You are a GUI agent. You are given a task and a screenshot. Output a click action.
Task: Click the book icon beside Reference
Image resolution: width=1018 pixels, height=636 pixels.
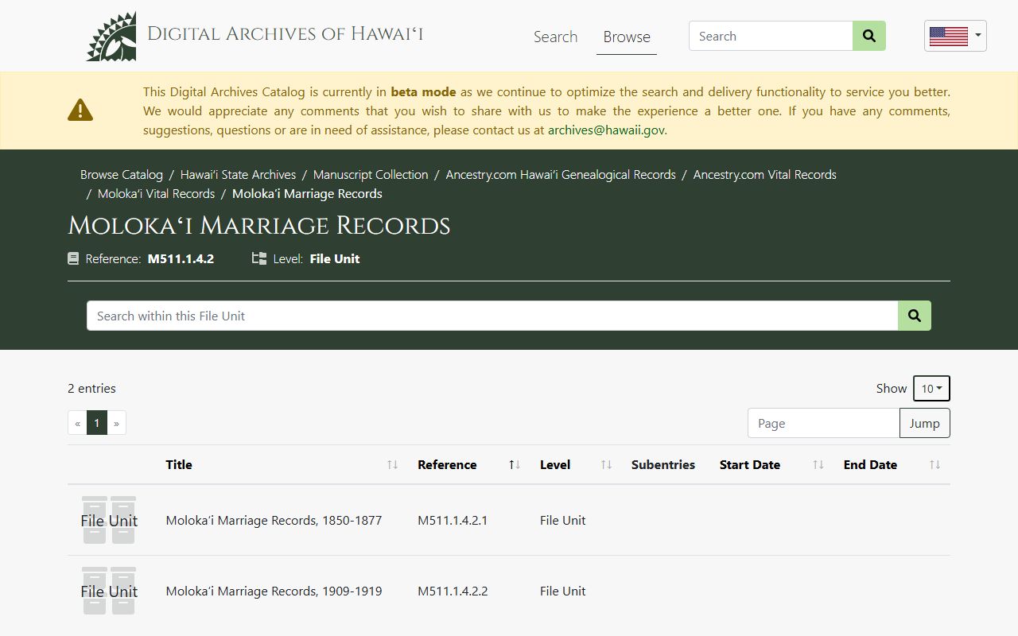point(73,258)
